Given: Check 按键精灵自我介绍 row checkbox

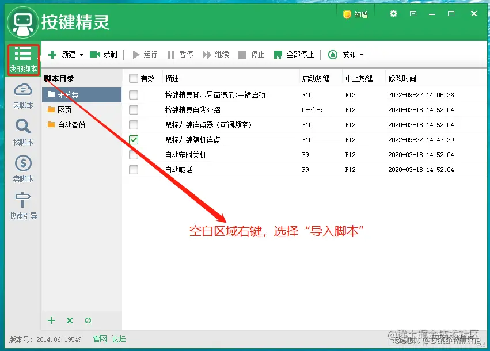Looking at the screenshot, I should (x=134, y=110).
